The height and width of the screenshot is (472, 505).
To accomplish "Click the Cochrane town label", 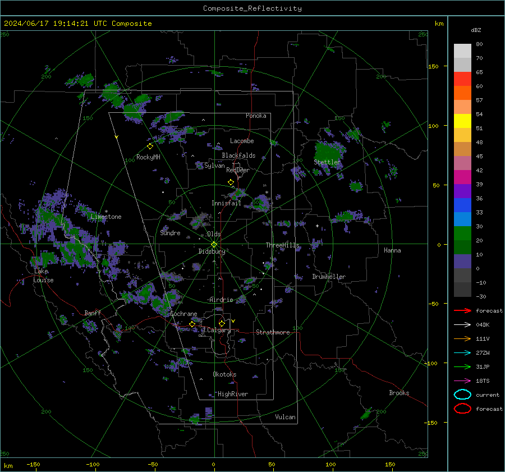I will click(x=183, y=314).
